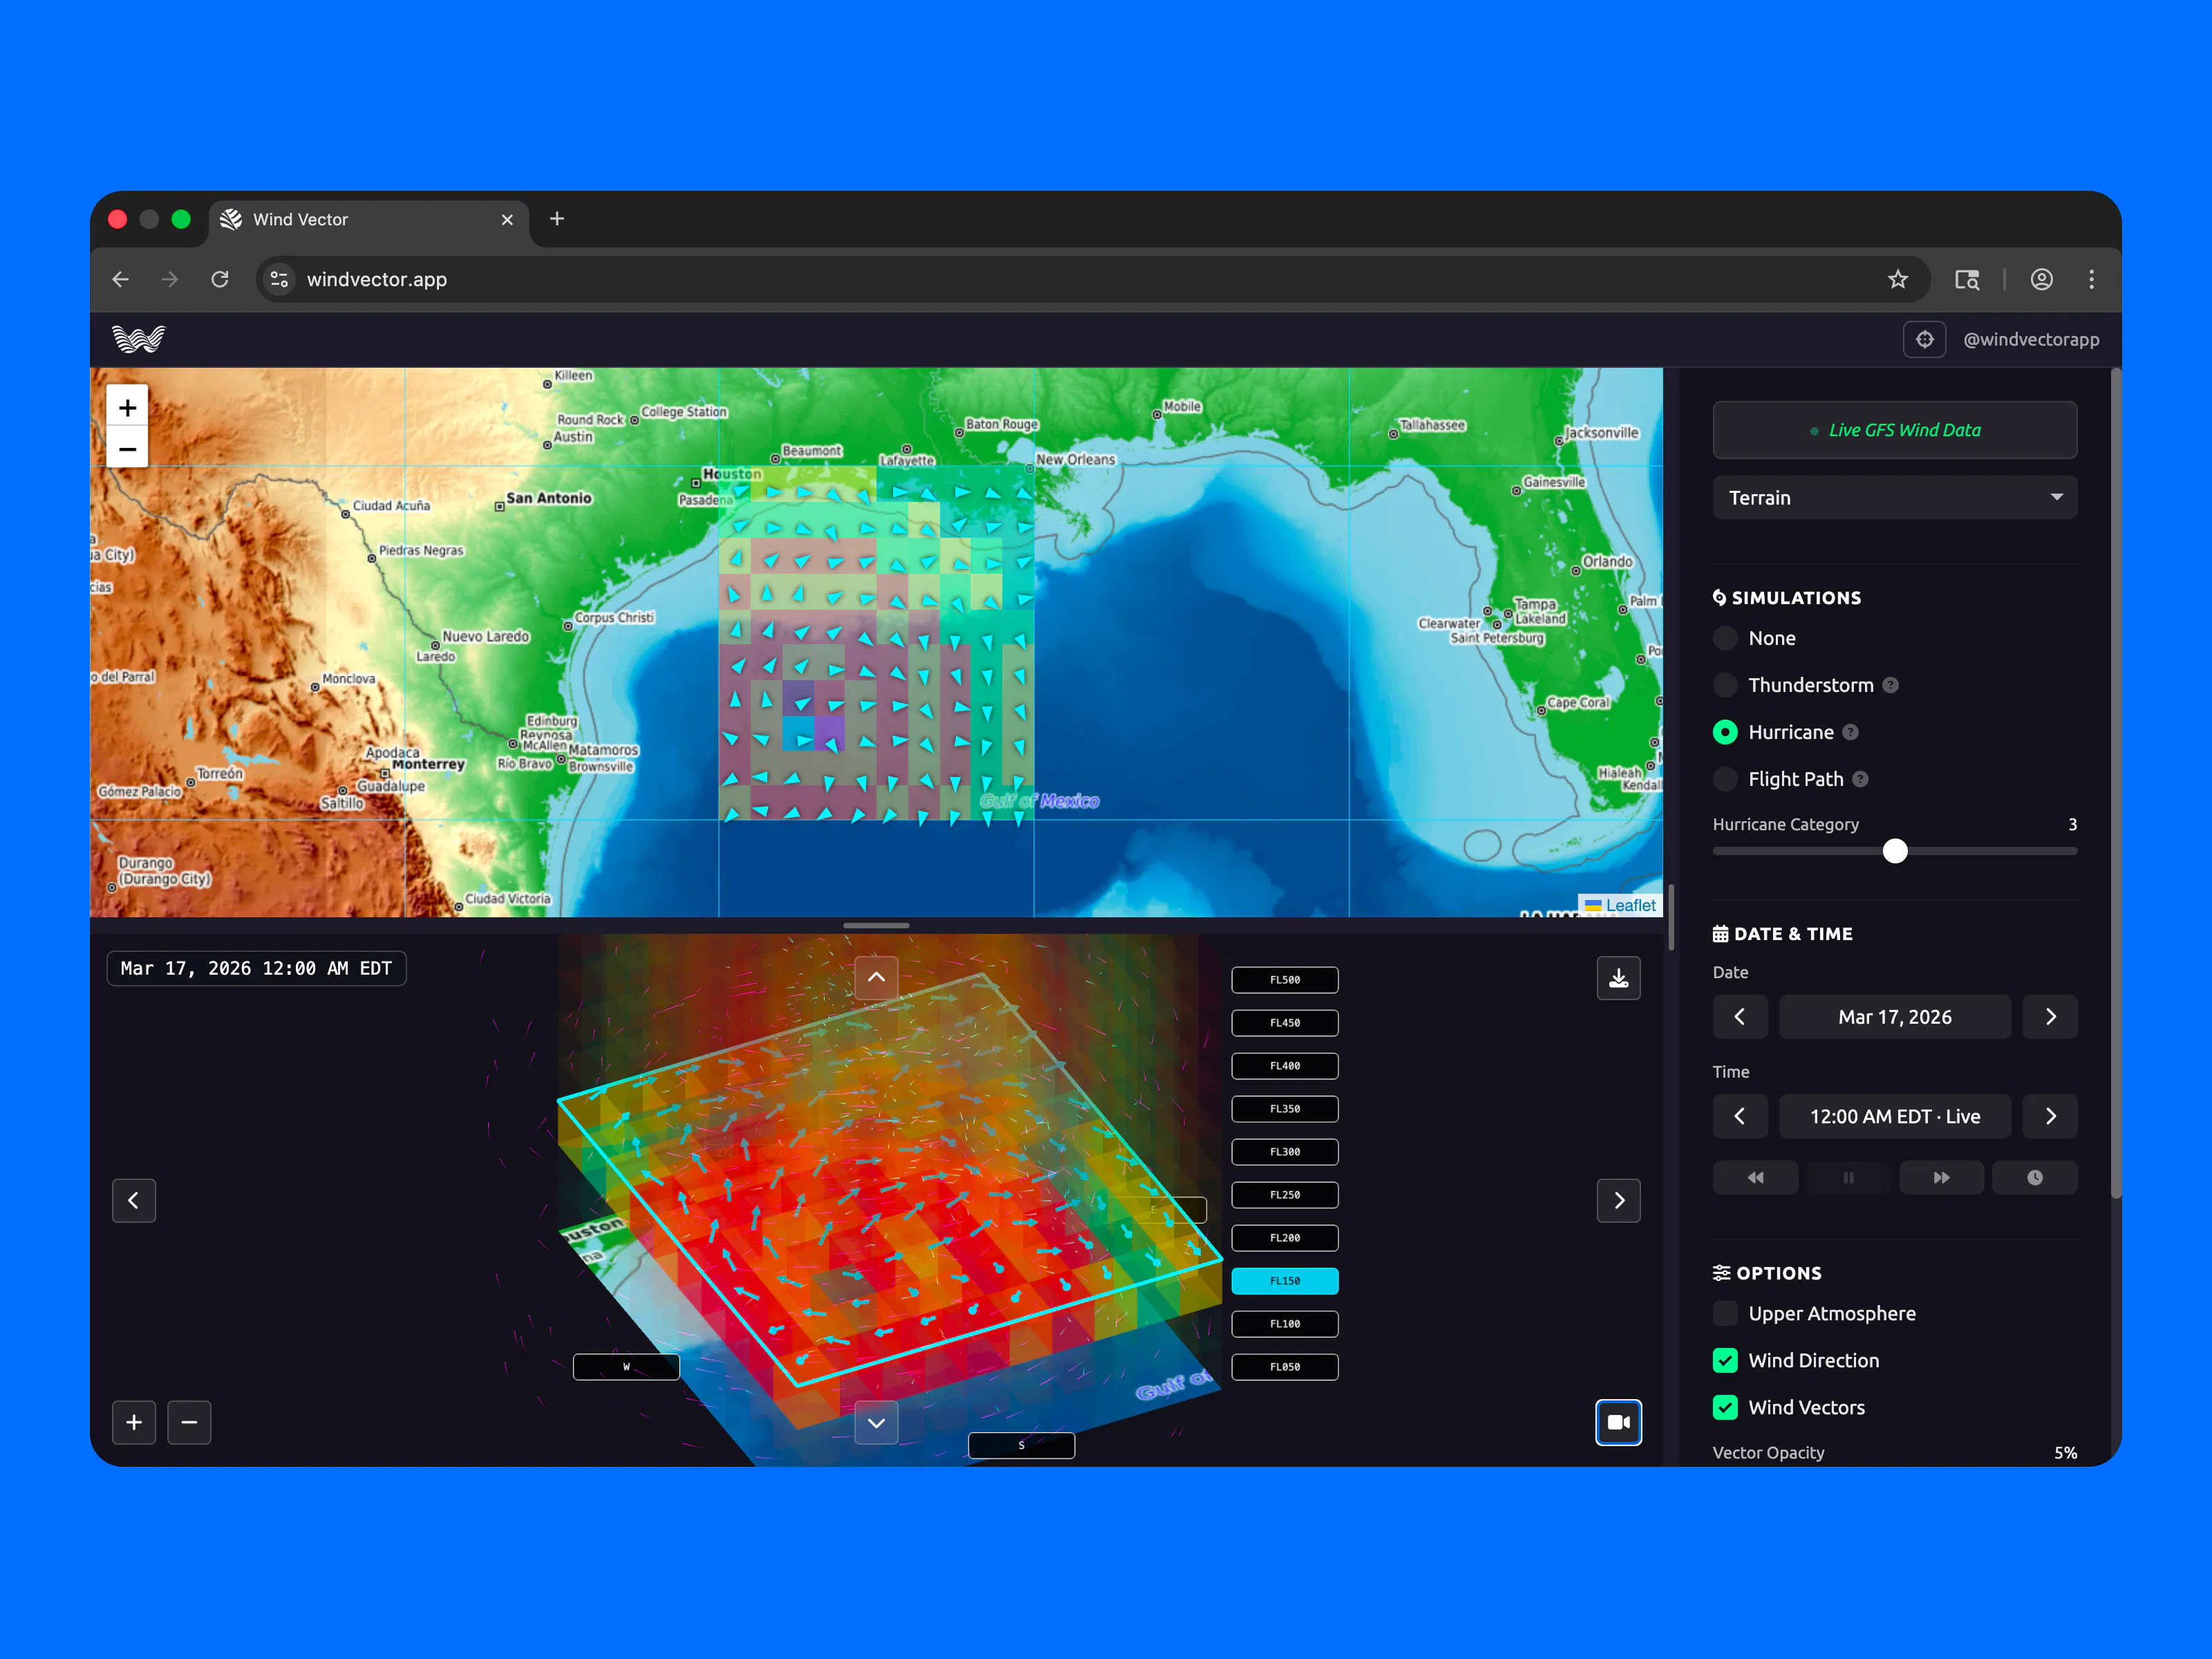
Task: Show Flight Path help question mark
Action: tap(1860, 779)
